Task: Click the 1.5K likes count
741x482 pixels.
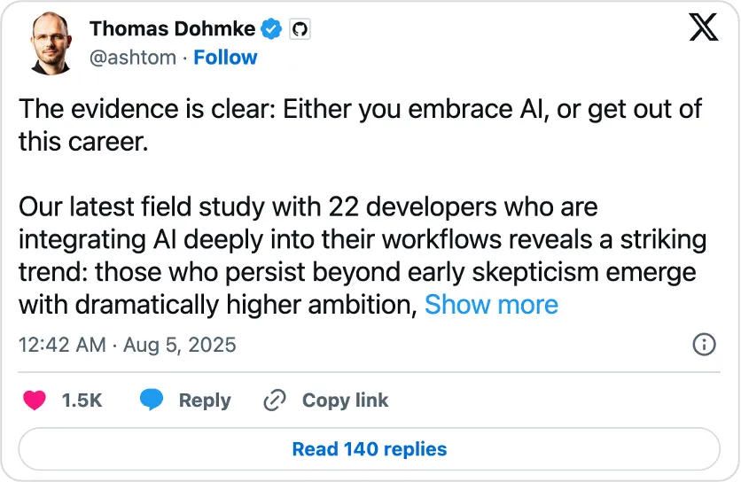Action: [x=82, y=400]
